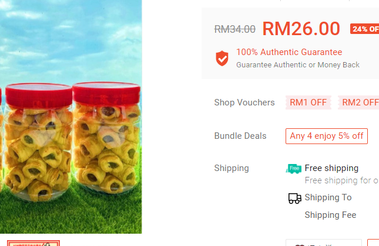Click the Free shipping heading
This screenshot has width=379, height=246.
(331, 168)
